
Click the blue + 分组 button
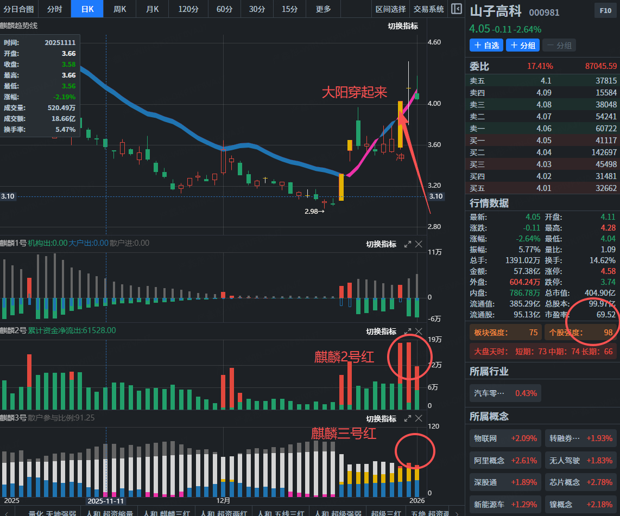(522, 46)
